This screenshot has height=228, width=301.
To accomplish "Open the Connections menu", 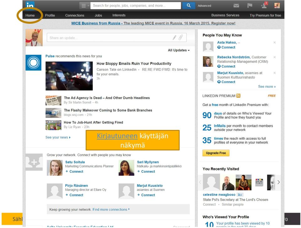I will (75, 15).
